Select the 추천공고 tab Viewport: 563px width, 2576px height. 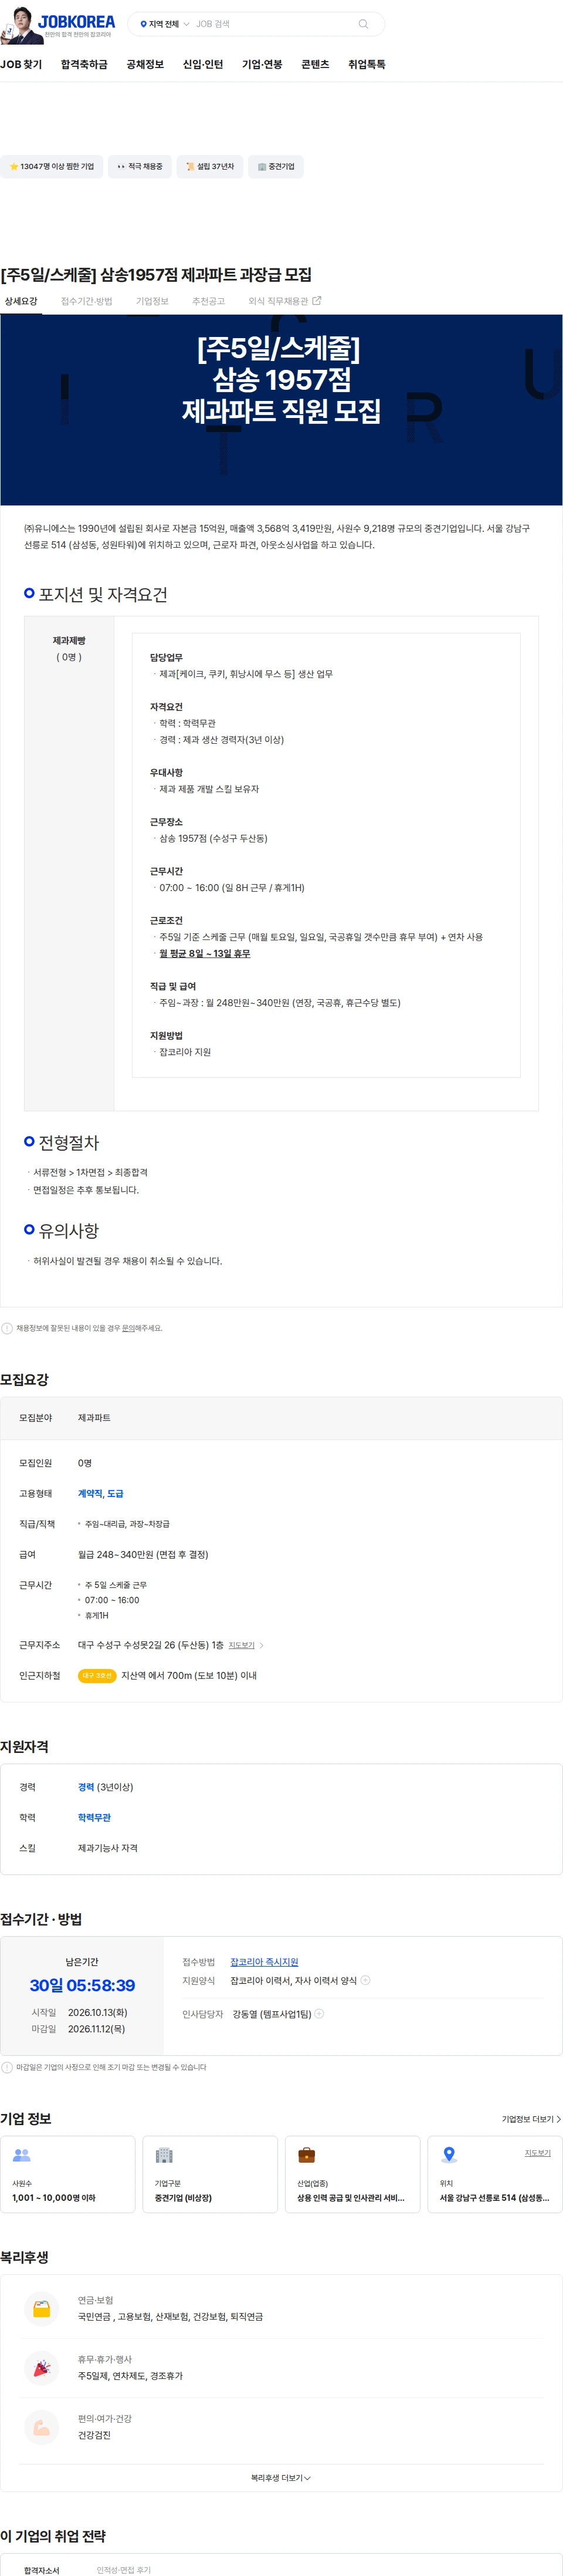209,301
